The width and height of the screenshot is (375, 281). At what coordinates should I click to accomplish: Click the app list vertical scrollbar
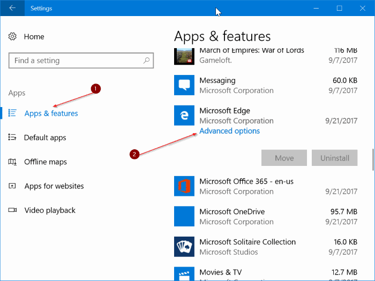373,160
